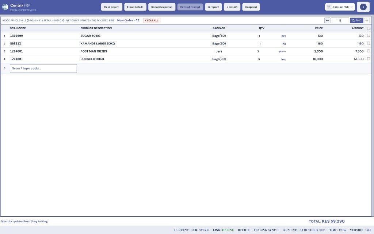Open Float details
This screenshot has width=374, height=234.
click(135, 7)
